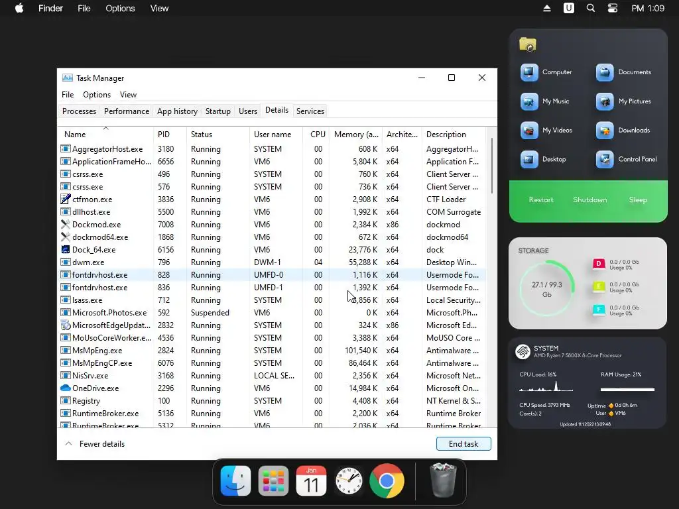Launch Google Chrome from the dock
The image size is (679, 509).
coord(387,481)
